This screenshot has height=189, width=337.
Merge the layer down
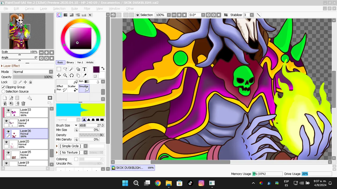point(5,104)
